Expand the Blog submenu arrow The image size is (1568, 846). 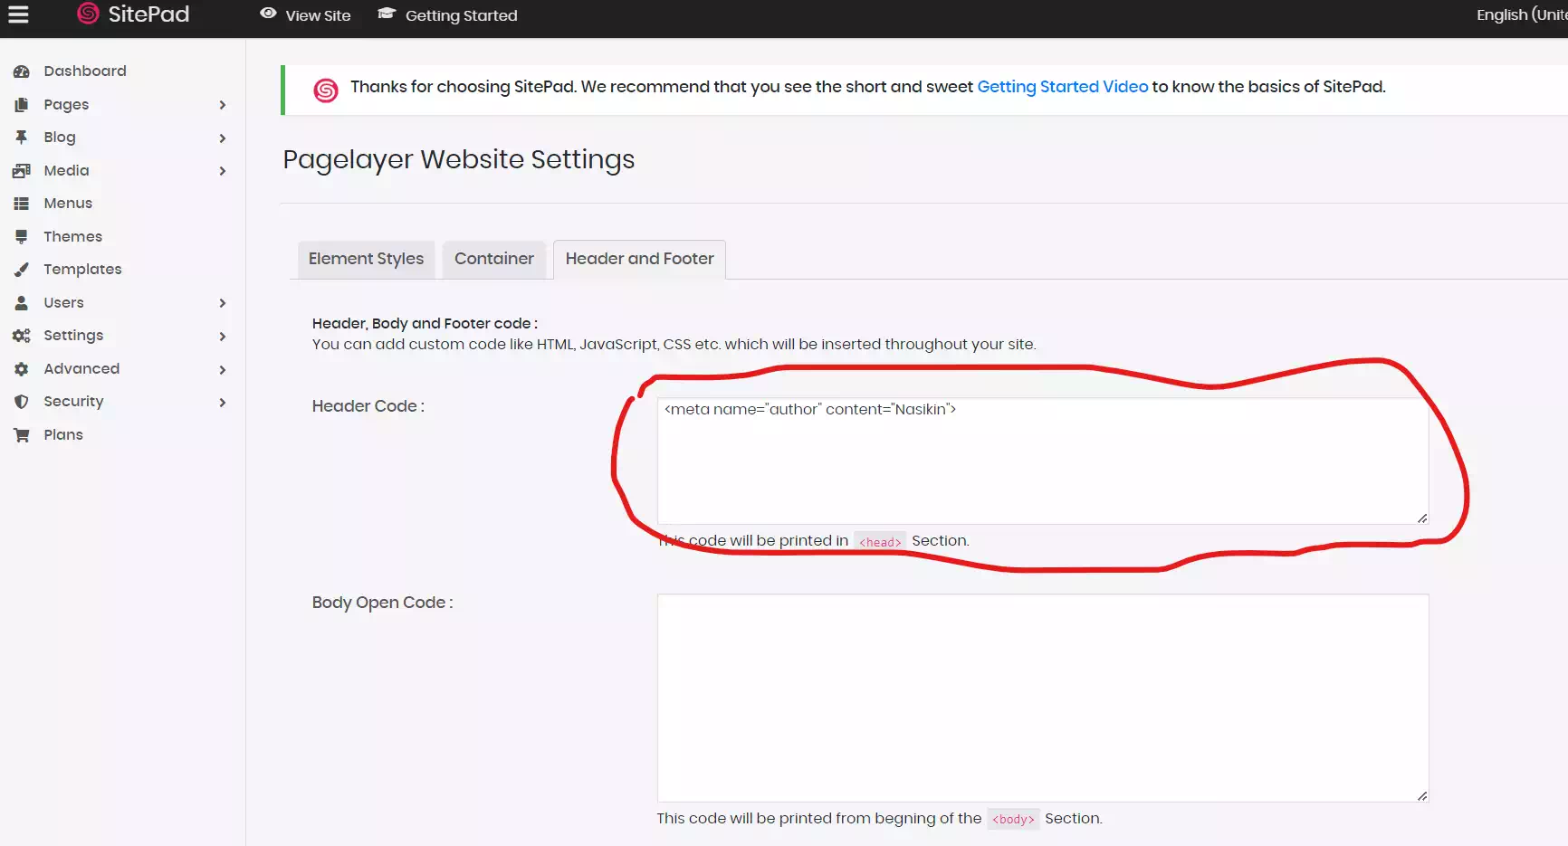click(x=223, y=138)
